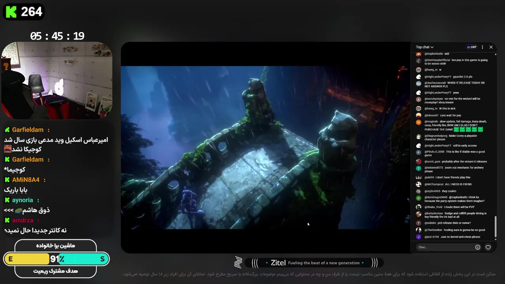Click username amdrza in Kick chat
Viewport: 505px width, 284px height.
point(22,220)
